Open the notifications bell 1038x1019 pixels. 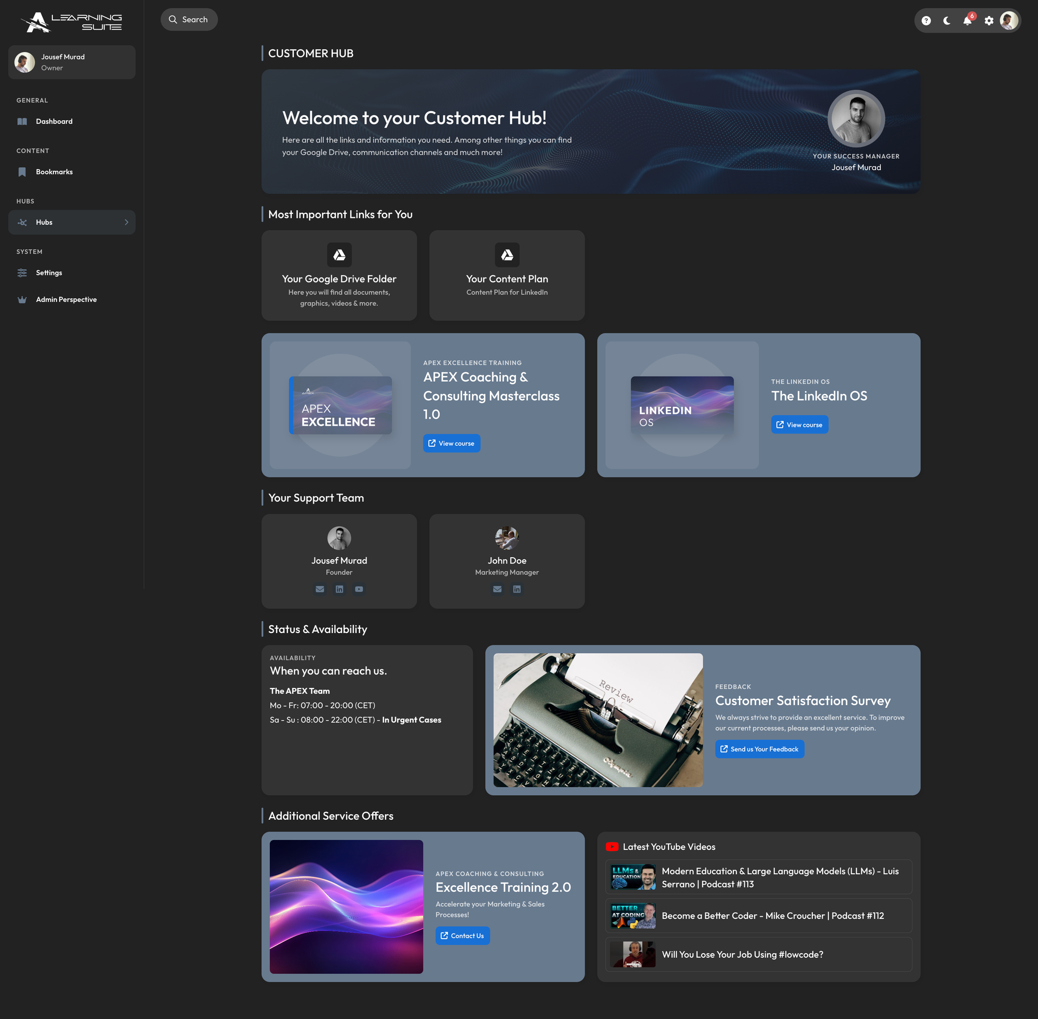967,20
